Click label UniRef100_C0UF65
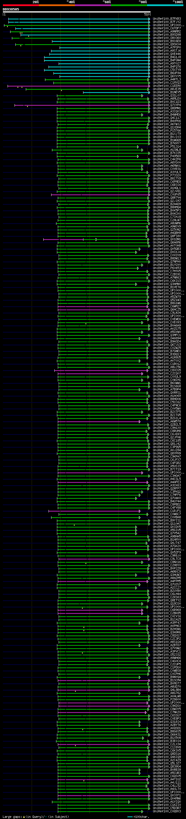Image resolution: width=186 pixels, height=819 pixels. (x=167, y=195)
